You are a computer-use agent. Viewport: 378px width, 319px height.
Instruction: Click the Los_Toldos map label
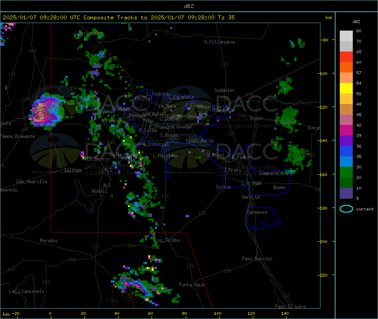(167, 240)
